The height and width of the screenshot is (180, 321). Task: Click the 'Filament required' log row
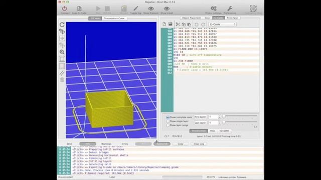tap(160, 173)
